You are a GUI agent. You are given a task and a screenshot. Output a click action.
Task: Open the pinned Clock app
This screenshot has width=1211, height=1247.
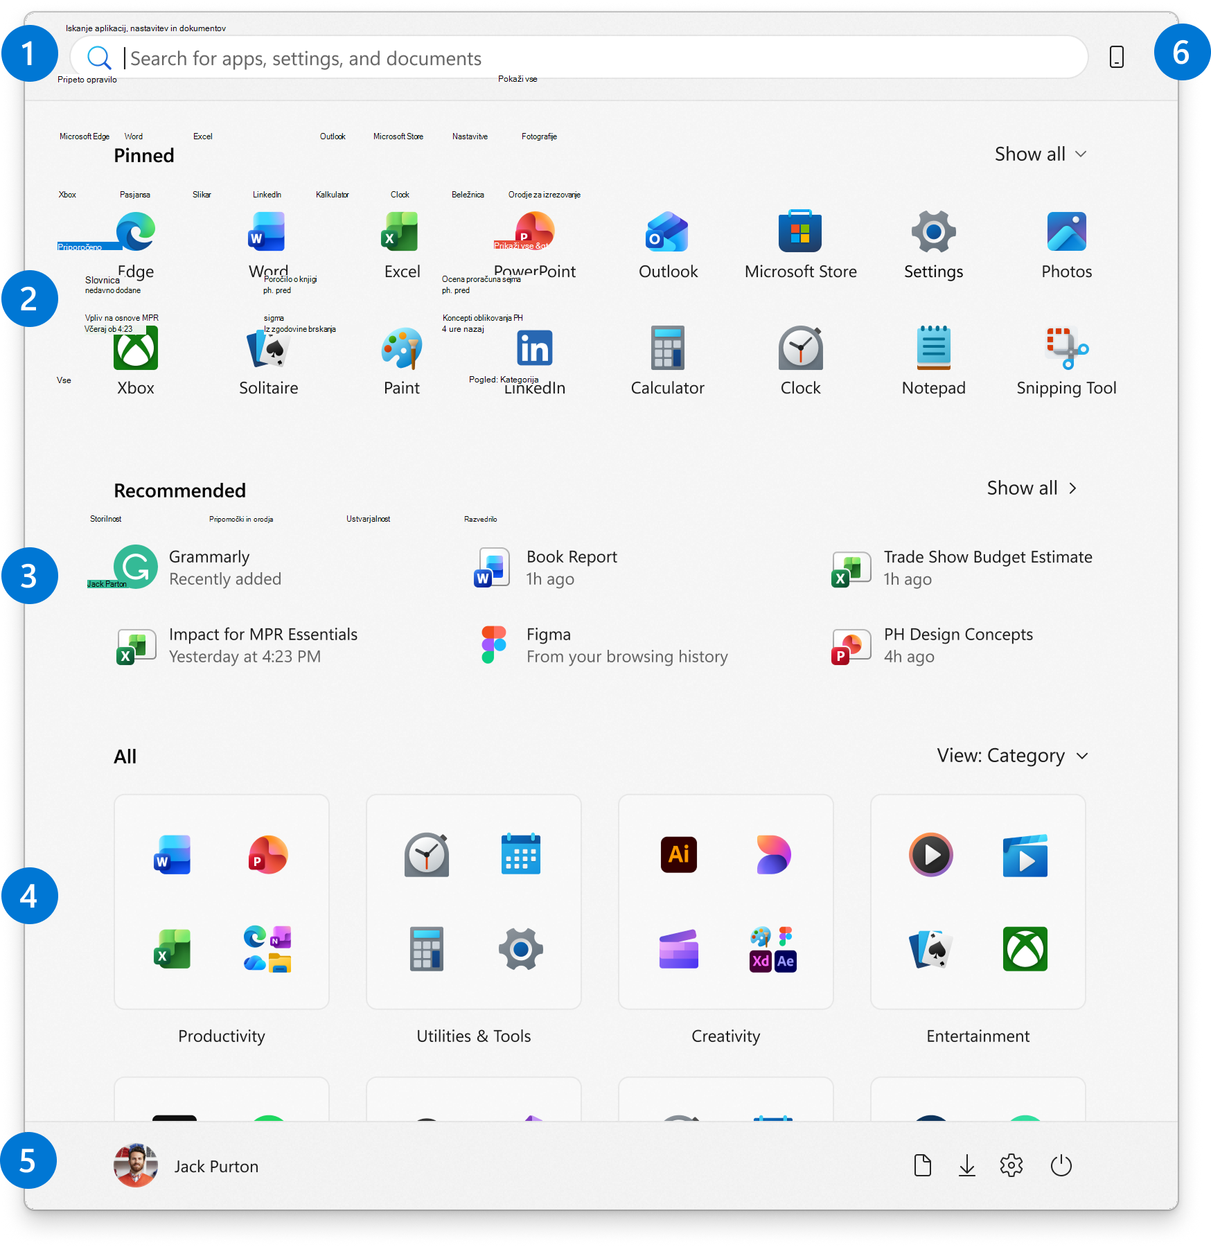800,348
